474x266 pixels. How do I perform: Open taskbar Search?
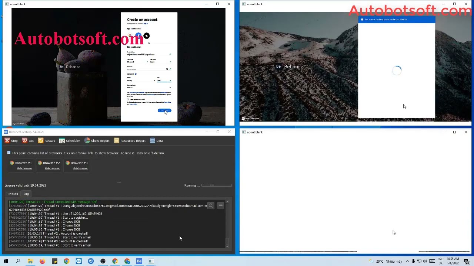pos(18,261)
